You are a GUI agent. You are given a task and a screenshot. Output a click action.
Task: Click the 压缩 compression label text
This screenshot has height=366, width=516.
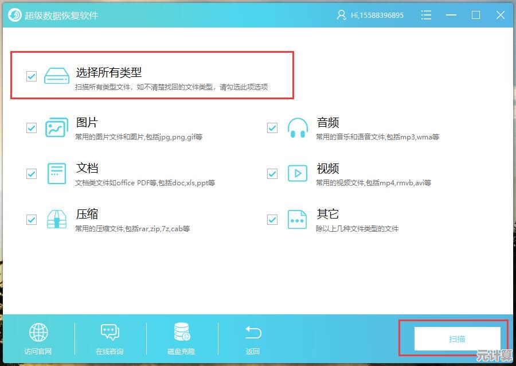(87, 214)
